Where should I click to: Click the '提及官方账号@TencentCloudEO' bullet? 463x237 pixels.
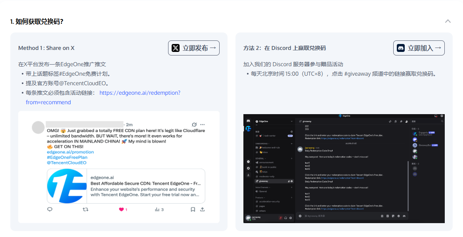(67, 83)
